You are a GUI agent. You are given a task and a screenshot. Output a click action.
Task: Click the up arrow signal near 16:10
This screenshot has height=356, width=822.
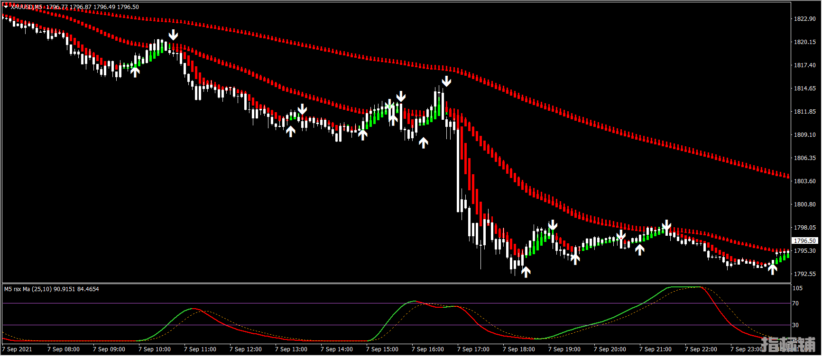[x=423, y=142]
